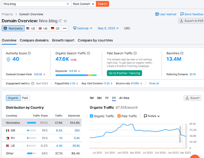Star hive.blog as favorite
Viewport: 204px width, 158px height.
65,21
